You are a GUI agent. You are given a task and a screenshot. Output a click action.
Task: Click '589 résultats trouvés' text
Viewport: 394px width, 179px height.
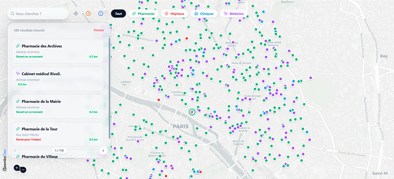(x=29, y=30)
